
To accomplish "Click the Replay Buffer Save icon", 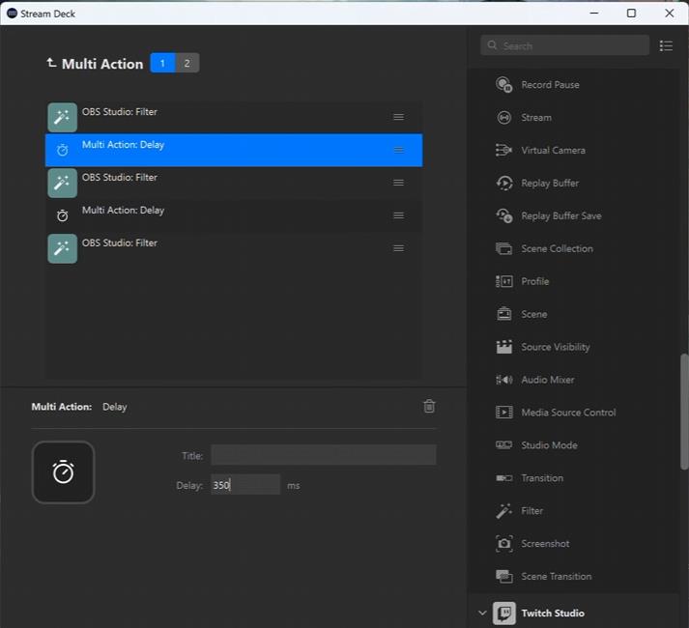I will 504,215.
